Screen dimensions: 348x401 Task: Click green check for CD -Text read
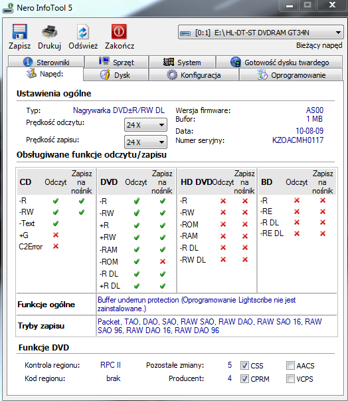pyautogui.click(x=56, y=223)
